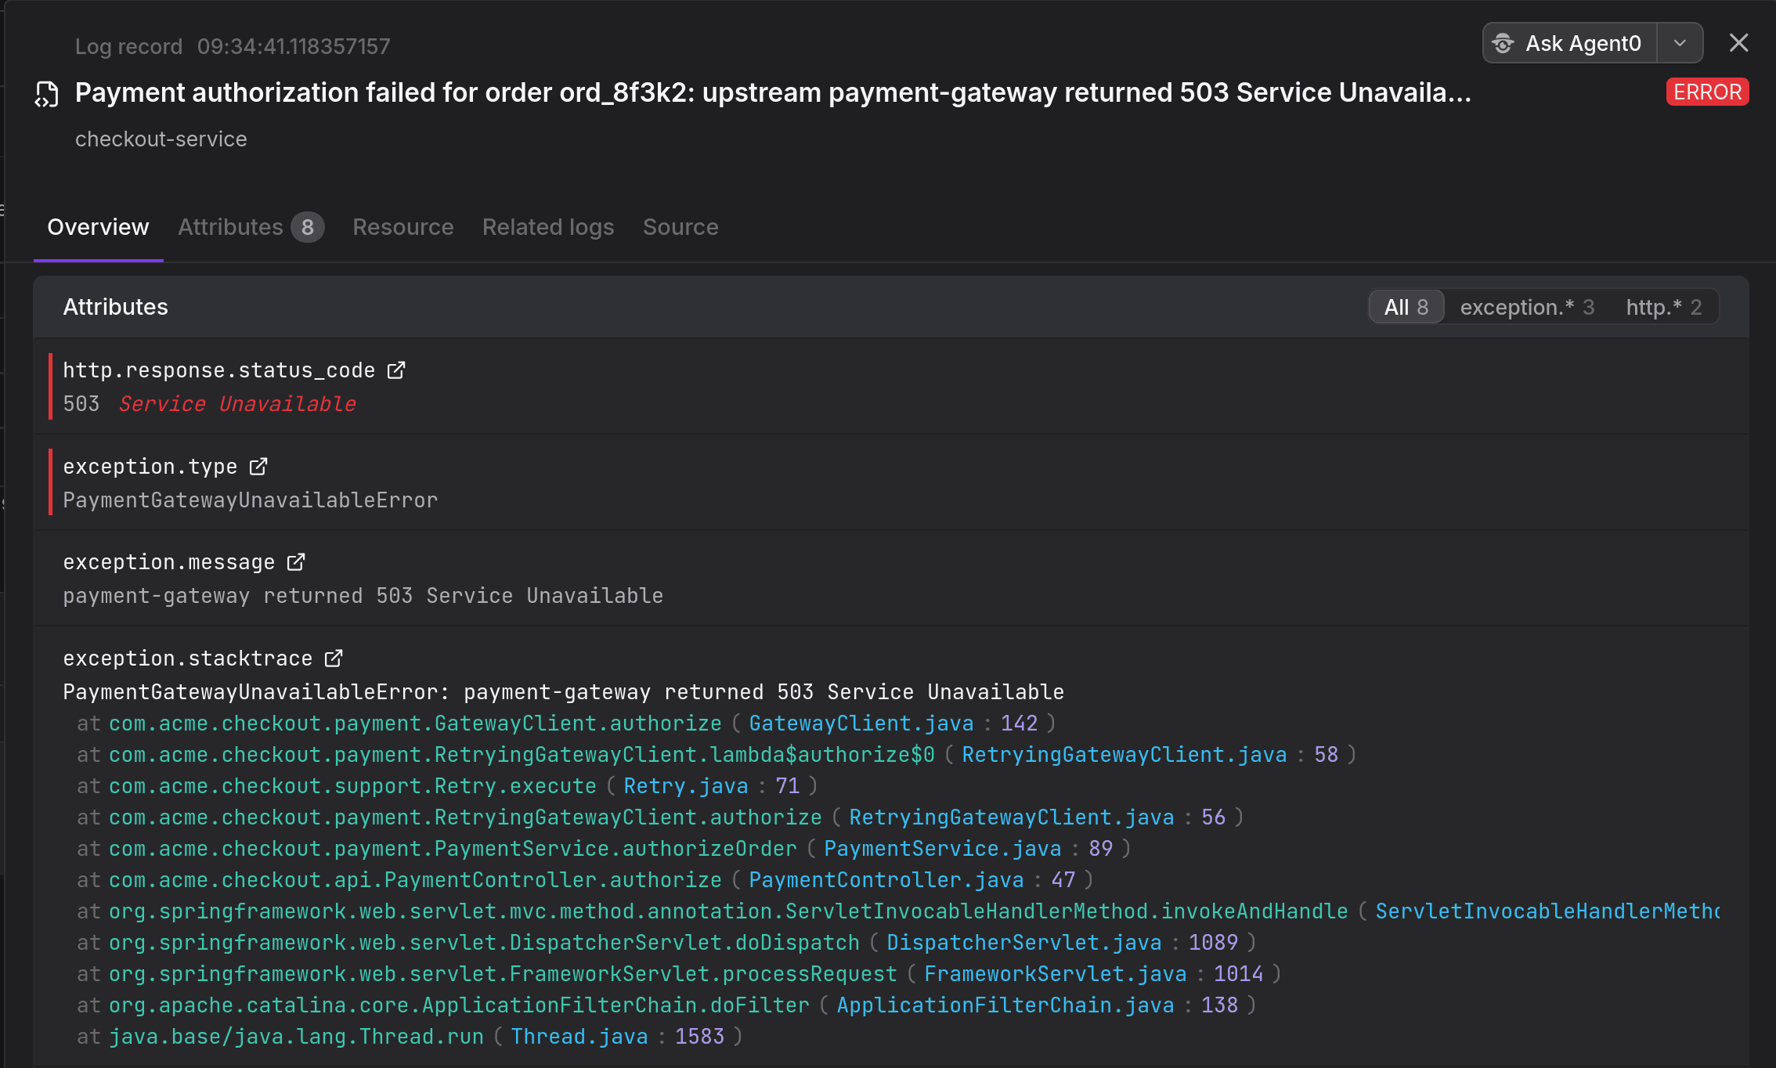Open the FrameworkServlet.java file link
This screenshot has width=1776, height=1068.
pos(1056,974)
